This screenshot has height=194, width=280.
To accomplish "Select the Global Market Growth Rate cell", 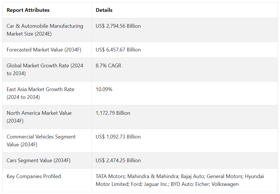I will [x=45, y=69].
